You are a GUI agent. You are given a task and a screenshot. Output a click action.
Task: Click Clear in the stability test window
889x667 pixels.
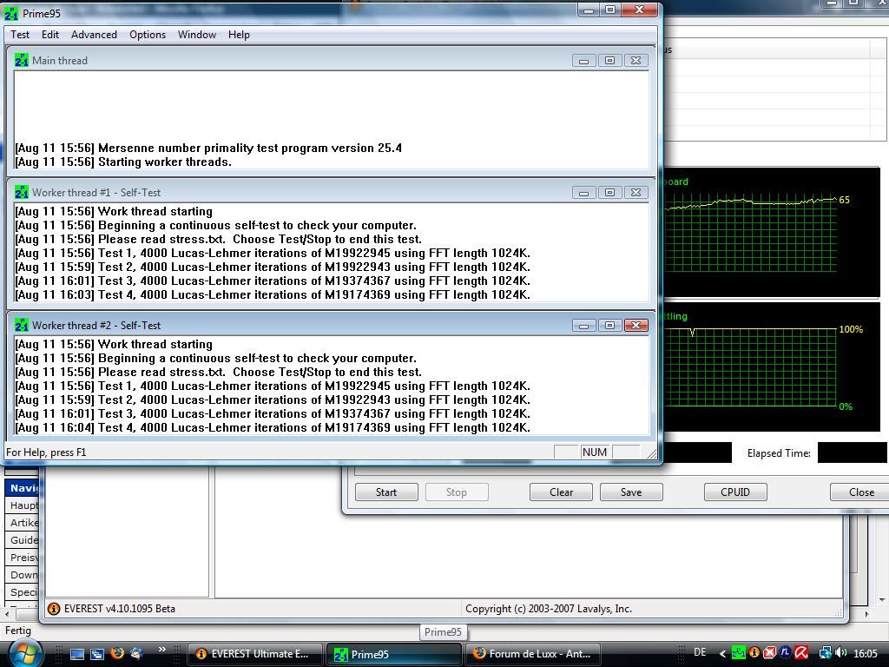coord(562,492)
